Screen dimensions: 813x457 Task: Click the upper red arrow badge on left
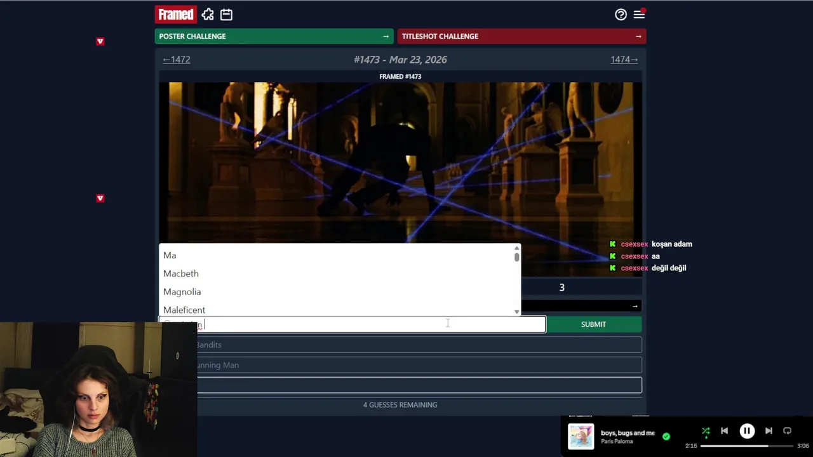100,41
